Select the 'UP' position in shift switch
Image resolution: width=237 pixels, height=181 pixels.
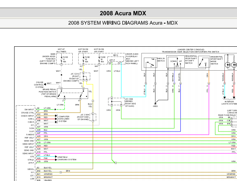pyautogui.click(x=180, y=61)
